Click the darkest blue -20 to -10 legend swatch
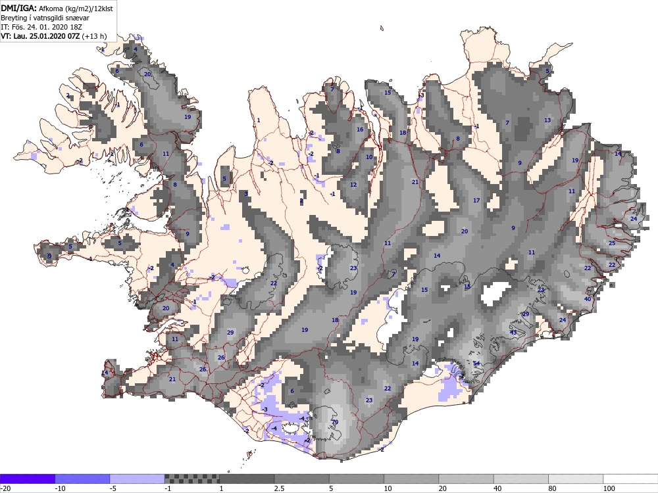This screenshot has width=658, height=493. [x=27, y=479]
